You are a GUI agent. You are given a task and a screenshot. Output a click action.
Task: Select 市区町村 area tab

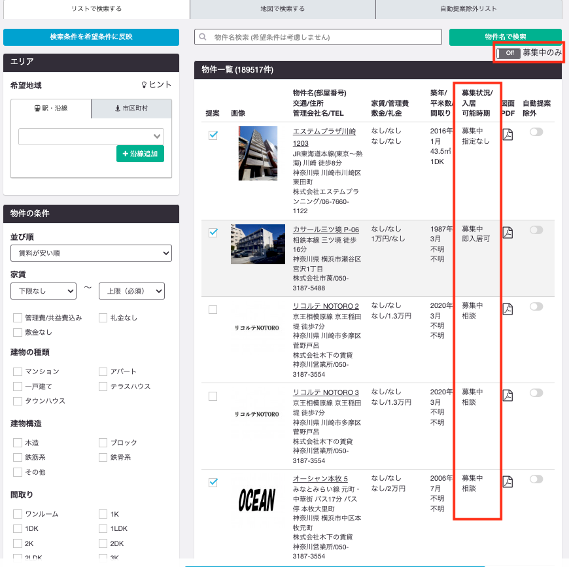point(131,108)
